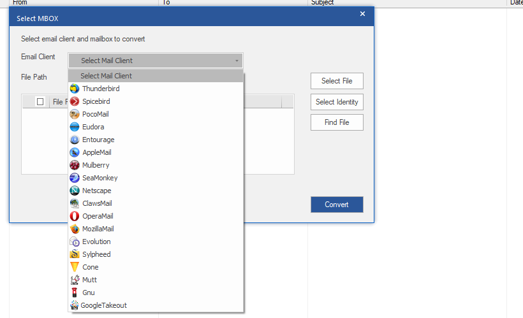The image size is (523, 318).
Task: Choose Spicebird as the email client
Action: [x=156, y=101]
